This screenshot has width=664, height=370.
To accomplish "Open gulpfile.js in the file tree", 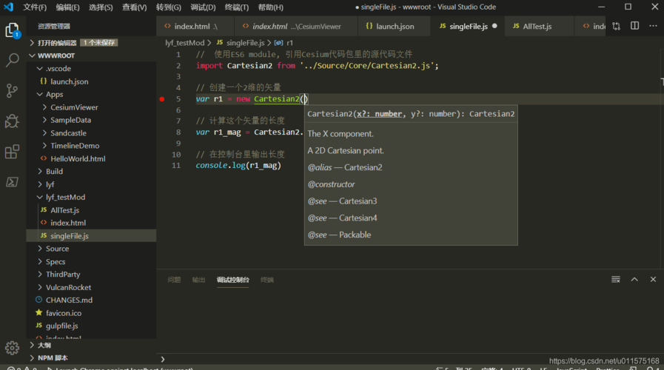I will click(x=62, y=326).
